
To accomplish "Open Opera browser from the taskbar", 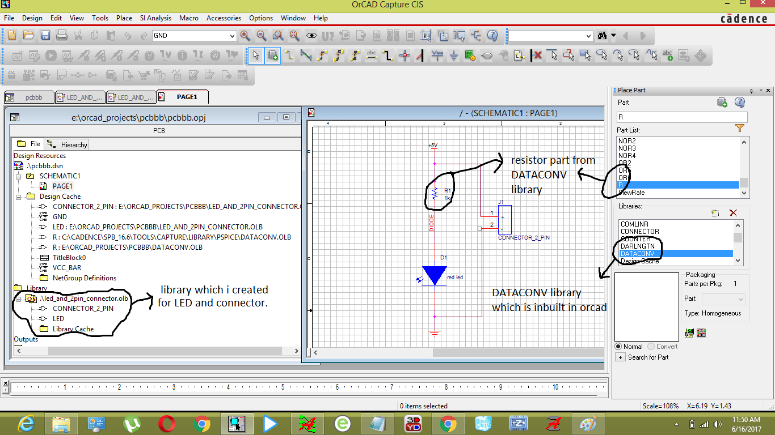I will point(167,424).
